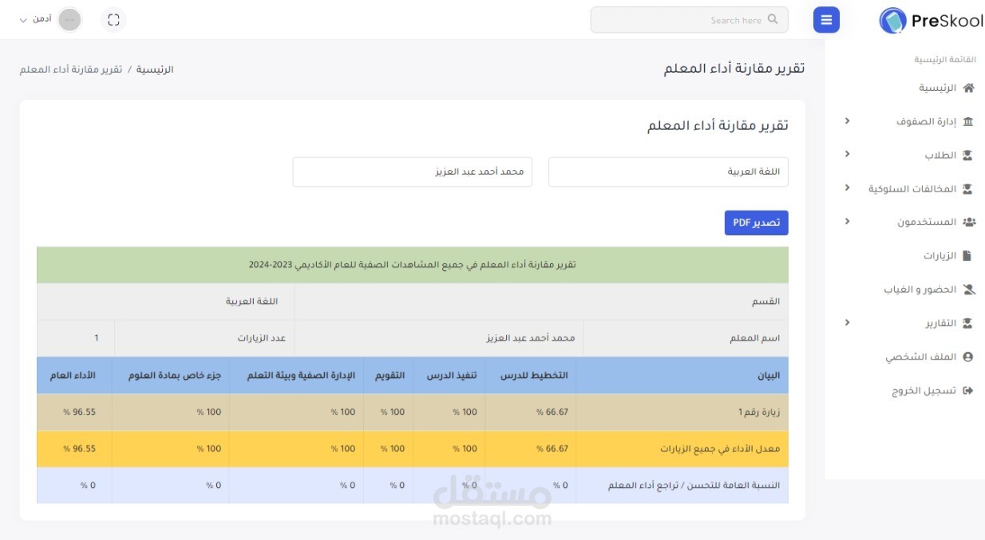This screenshot has height=540, width=985.
Task: Click the PreSkool logo
Action: [x=932, y=21]
